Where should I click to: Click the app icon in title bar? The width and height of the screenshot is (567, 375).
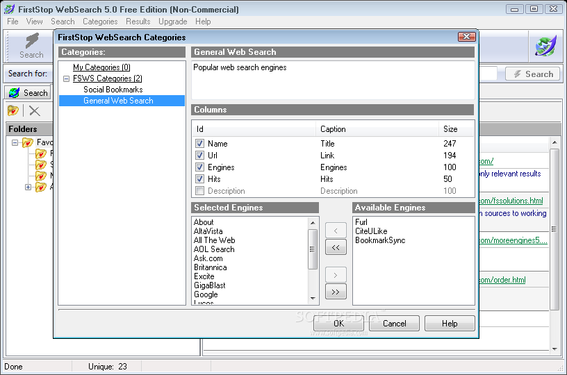click(x=9, y=10)
